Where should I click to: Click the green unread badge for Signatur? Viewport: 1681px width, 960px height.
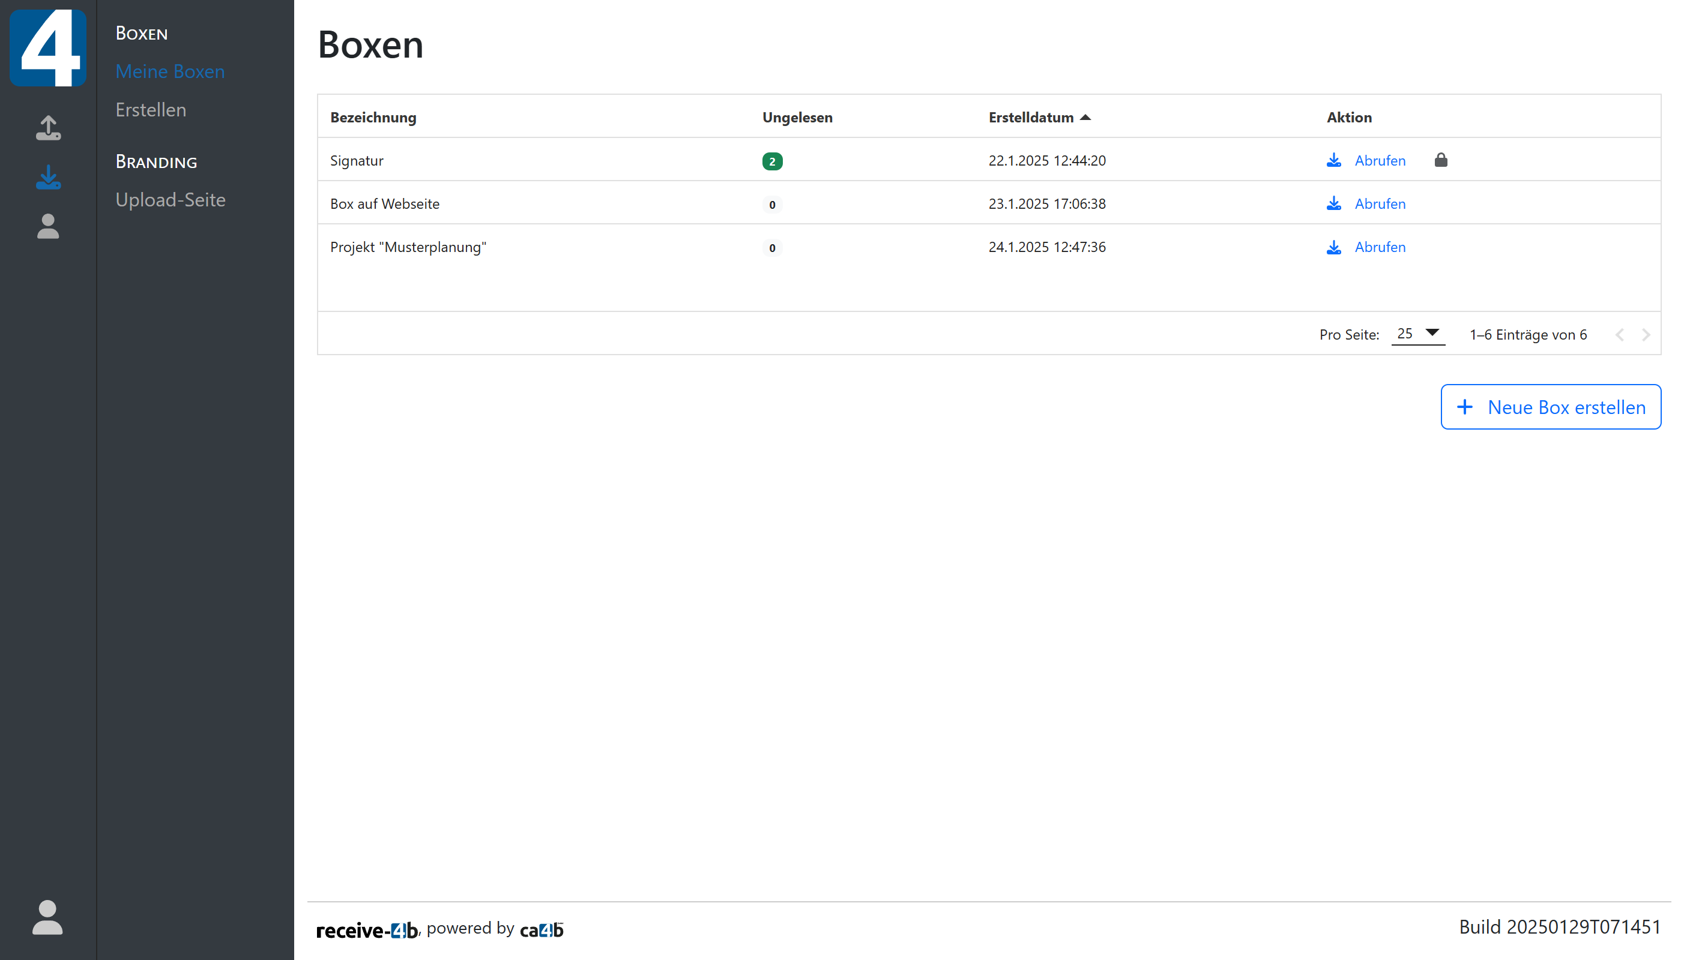[772, 161]
